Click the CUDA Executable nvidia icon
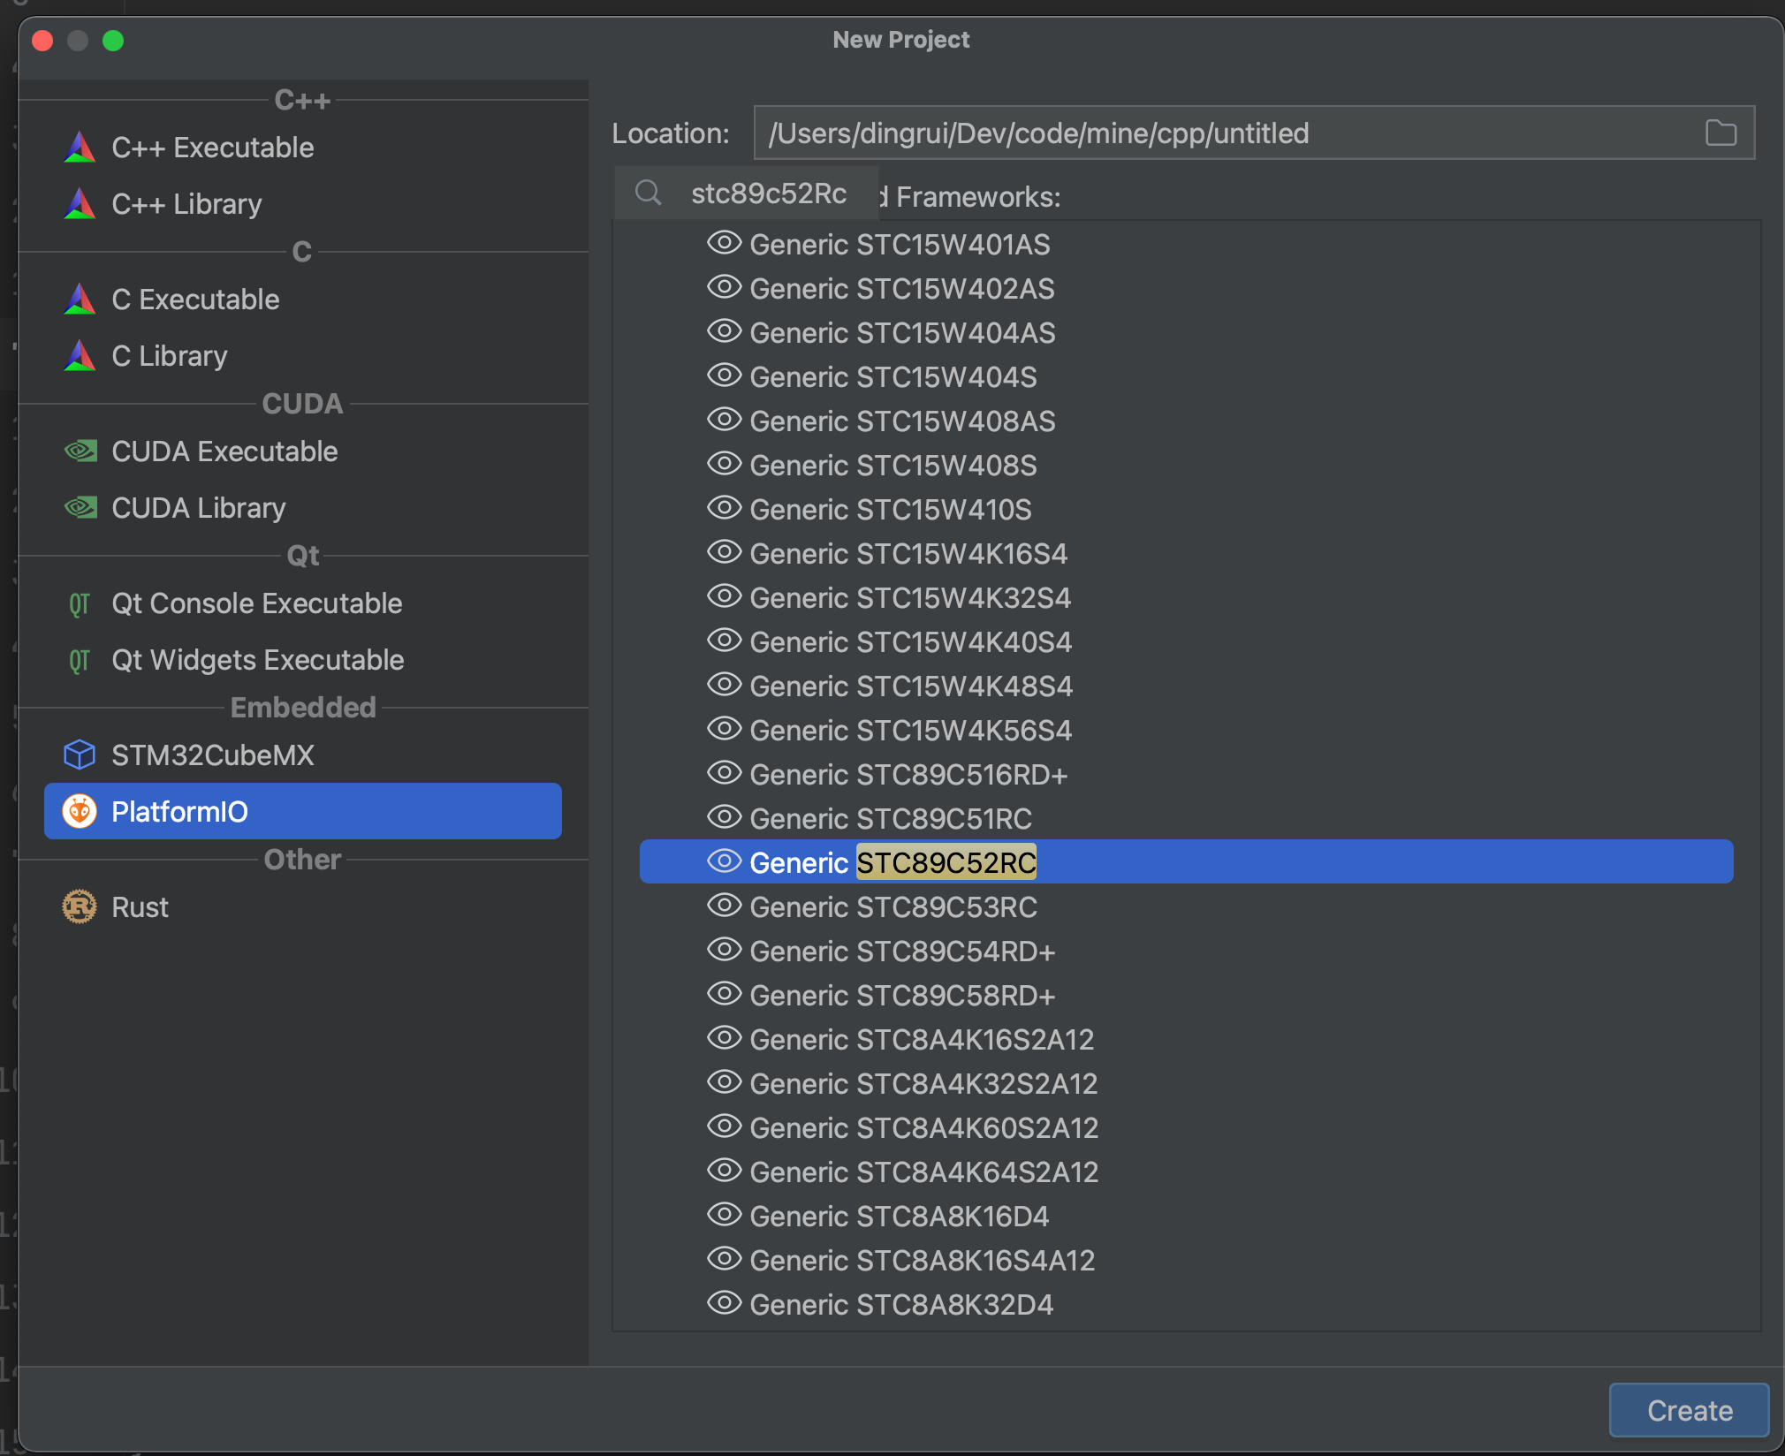Viewport: 1785px width, 1456px height. [80, 451]
